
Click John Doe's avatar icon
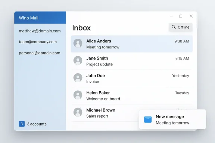click(78, 77)
